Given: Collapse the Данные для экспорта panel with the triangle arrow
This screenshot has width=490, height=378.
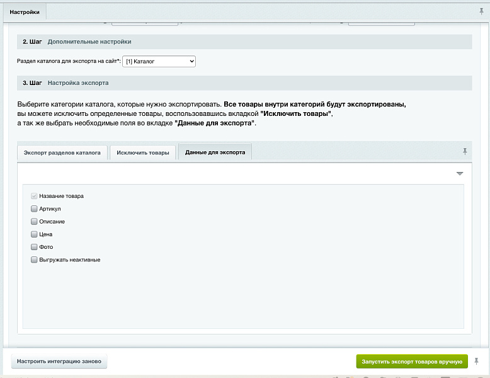Looking at the screenshot, I should 460,173.
